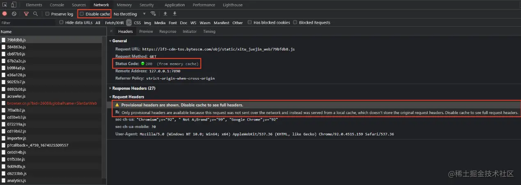Filter requests by Manifest
The width and height of the screenshot is (521, 185).
click(222, 23)
